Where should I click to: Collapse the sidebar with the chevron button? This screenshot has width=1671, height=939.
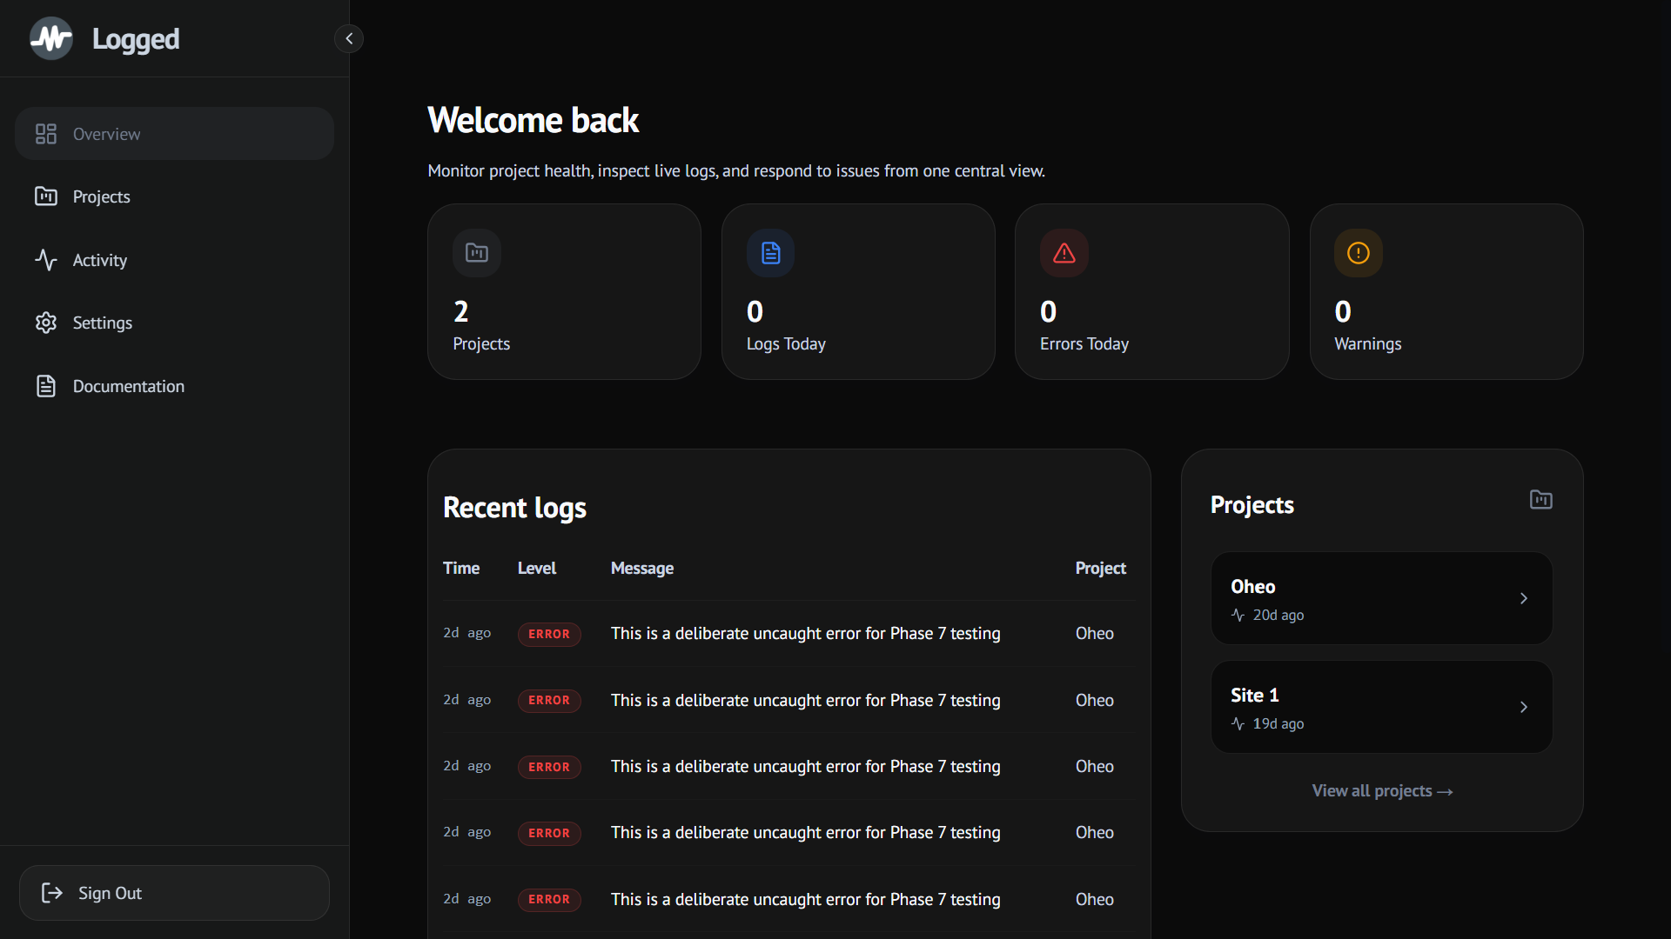coord(349,38)
